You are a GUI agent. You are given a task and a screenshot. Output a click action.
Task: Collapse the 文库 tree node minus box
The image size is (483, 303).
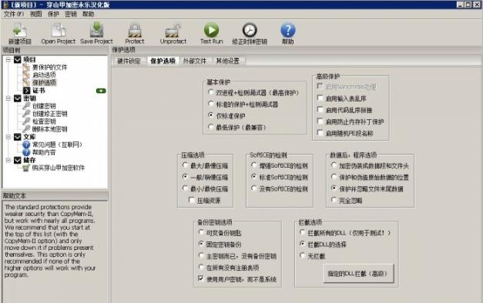(x=8, y=137)
